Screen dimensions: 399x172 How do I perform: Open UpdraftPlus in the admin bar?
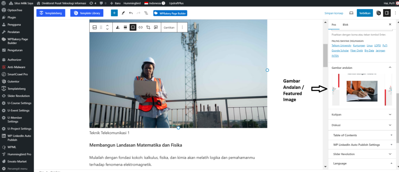click(177, 3)
